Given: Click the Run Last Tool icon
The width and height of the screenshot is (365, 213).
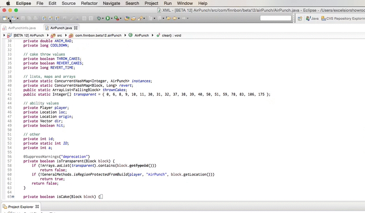Looking at the screenshot, I should 117,18.
